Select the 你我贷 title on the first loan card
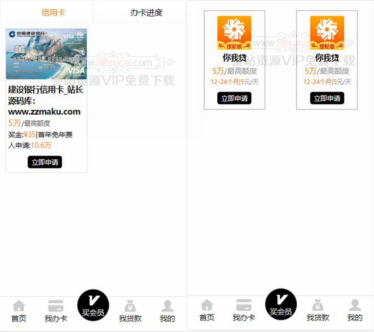Viewport: 374px width, 332px height. pos(234,58)
